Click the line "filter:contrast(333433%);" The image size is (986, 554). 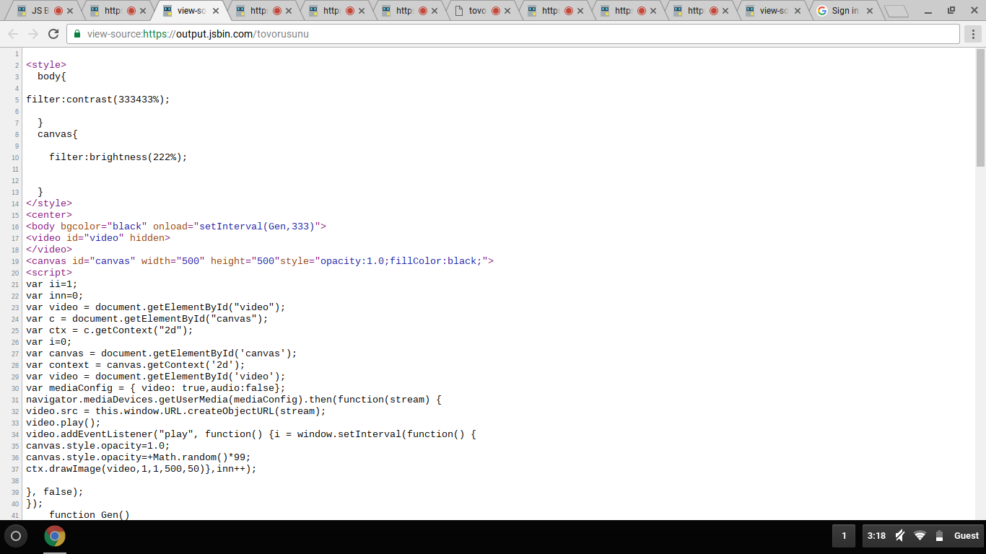coord(98,100)
